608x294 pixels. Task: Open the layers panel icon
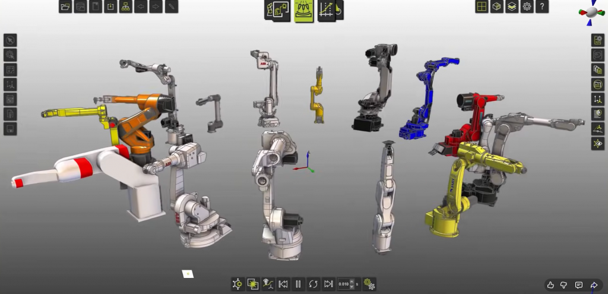click(511, 7)
